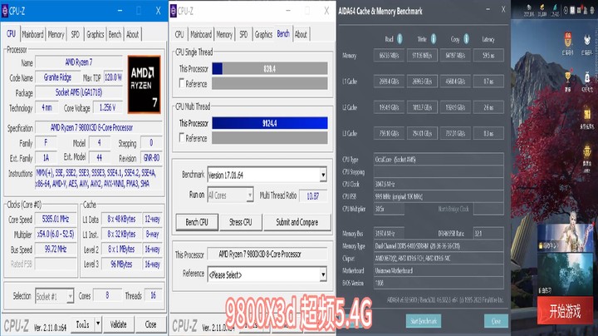Click the circular clock icon in the game's top bar

pos(566,10)
